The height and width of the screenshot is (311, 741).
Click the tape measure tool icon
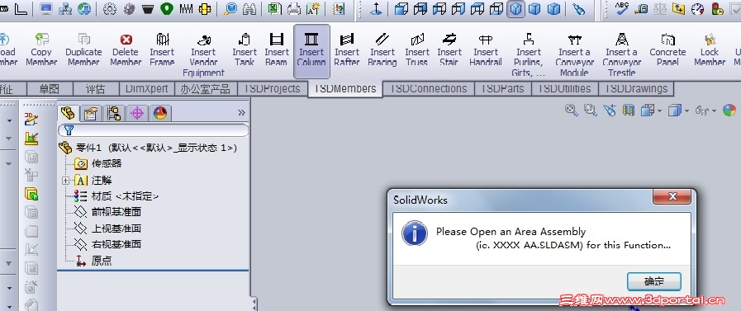coord(641,9)
